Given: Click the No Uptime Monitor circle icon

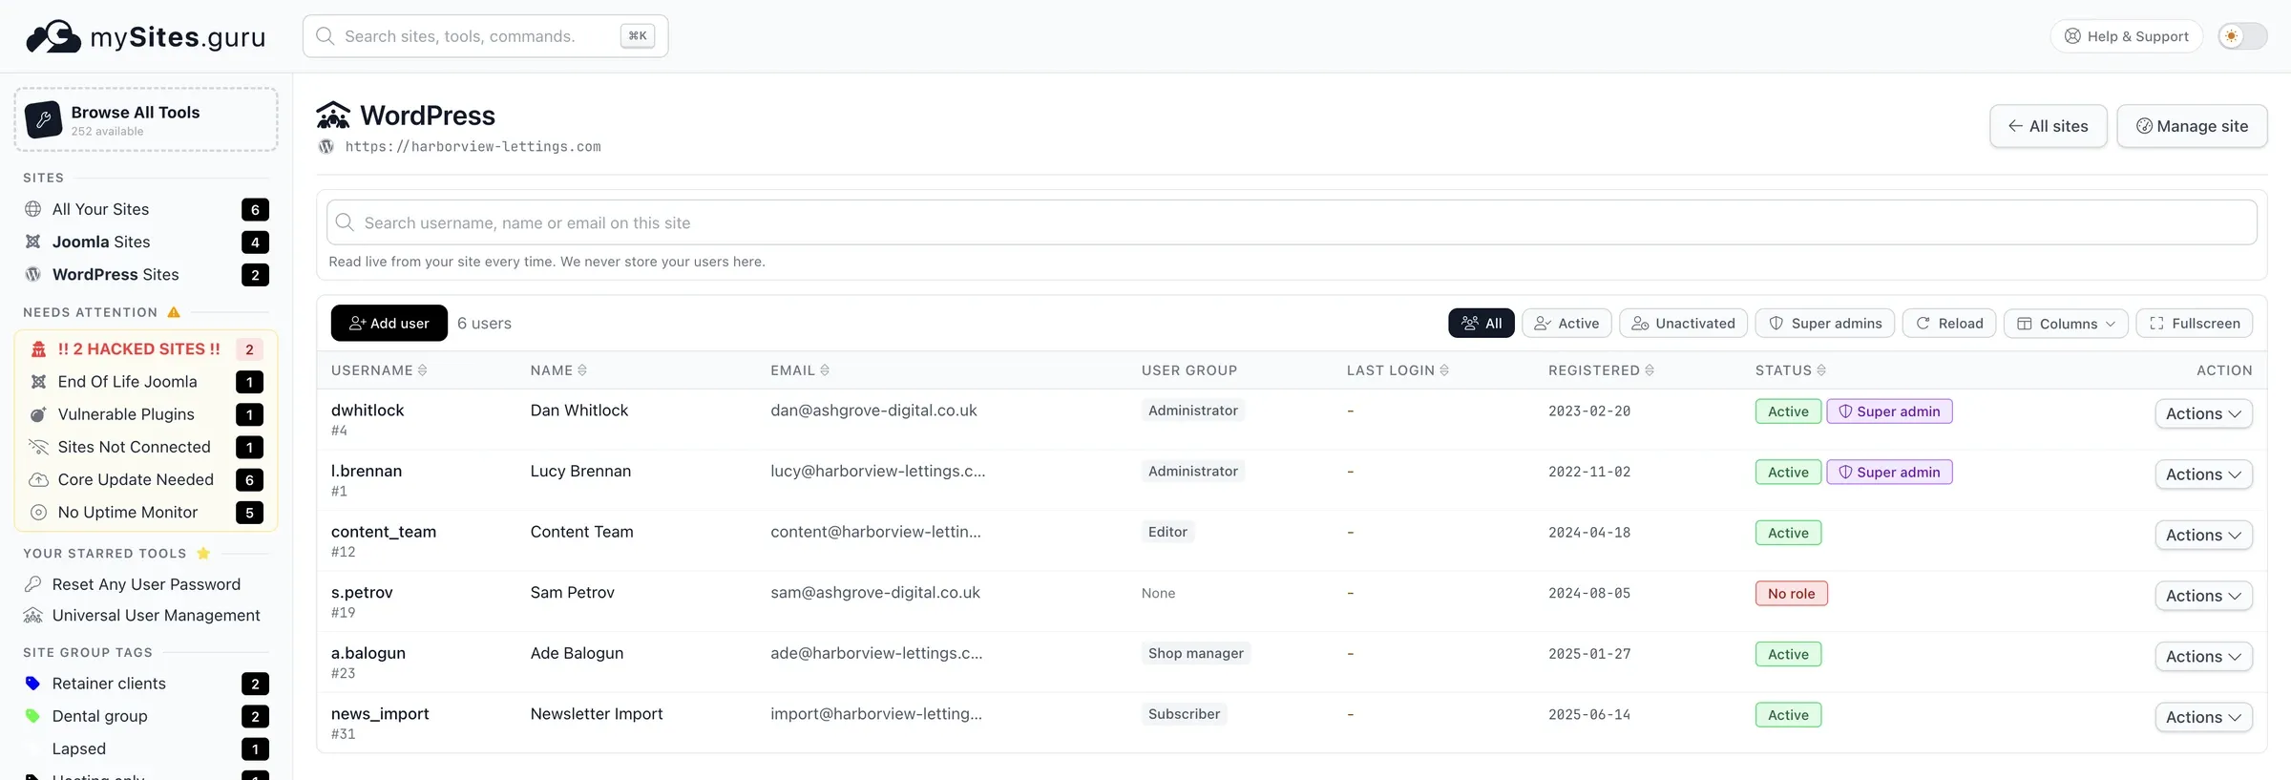Looking at the screenshot, I should (x=38, y=512).
